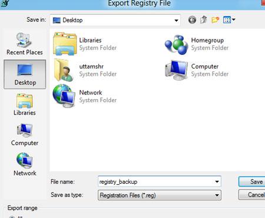The image size is (265, 218).
Task: Click the Registry Editor title bar icon
Action: pyautogui.click(x=5, y=3)
